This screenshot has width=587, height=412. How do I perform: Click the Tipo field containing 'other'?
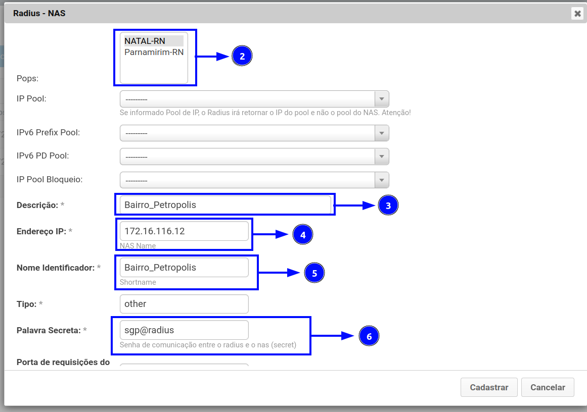tap(184, 304)
